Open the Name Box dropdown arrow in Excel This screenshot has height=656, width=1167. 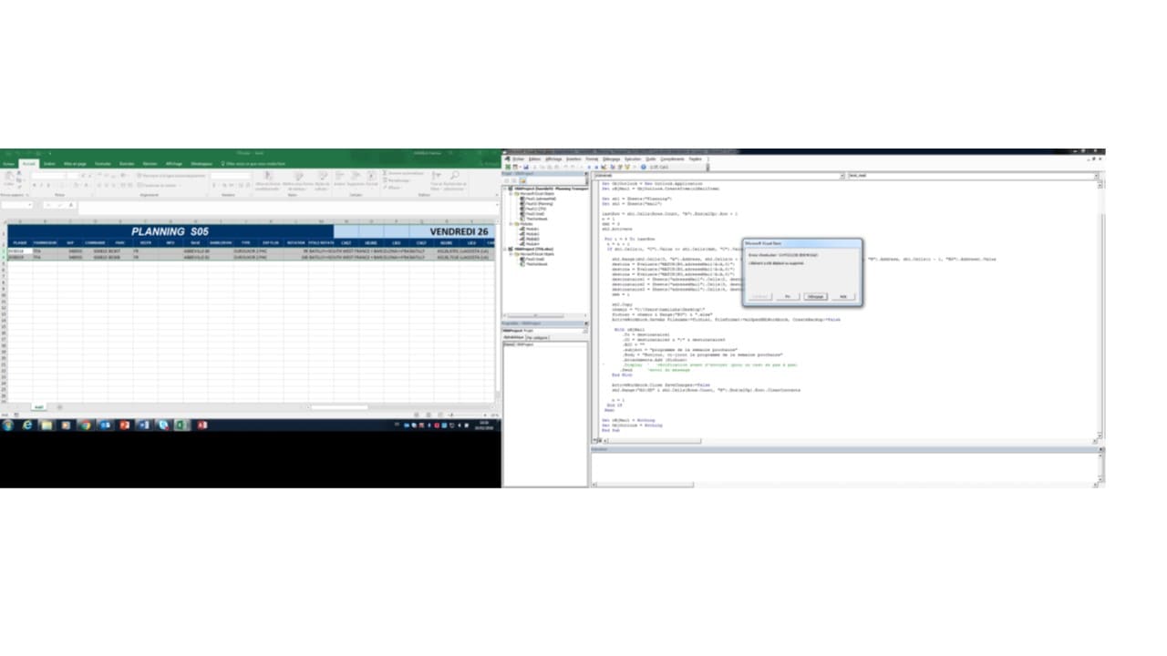[30, 205]
